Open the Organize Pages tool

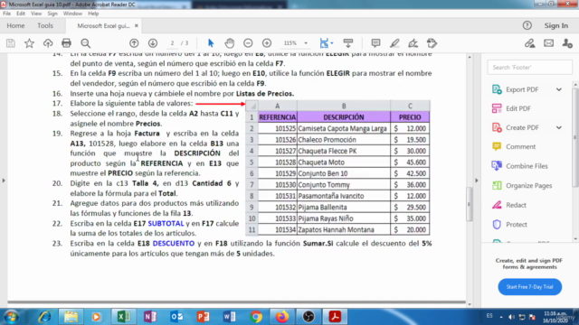[x=528, y=186]
